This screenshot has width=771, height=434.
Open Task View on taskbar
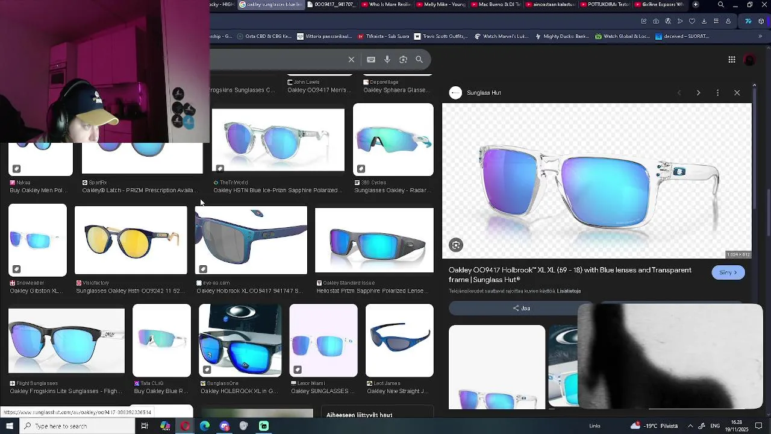[145, 426]
